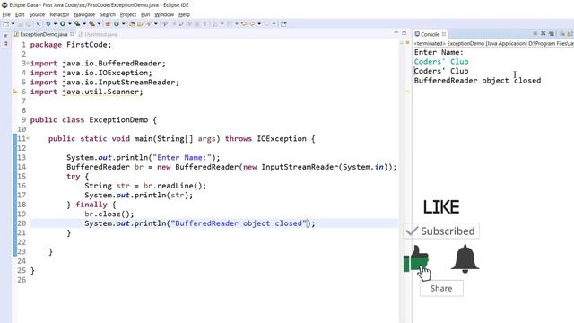Screen dimensions: 574x323
Task: Open the Search dropdown arrow in toolbar
Action: click(x=155, y=24)
